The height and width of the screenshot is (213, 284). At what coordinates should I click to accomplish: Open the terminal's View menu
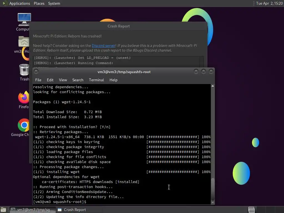click(x=63, y=80)
